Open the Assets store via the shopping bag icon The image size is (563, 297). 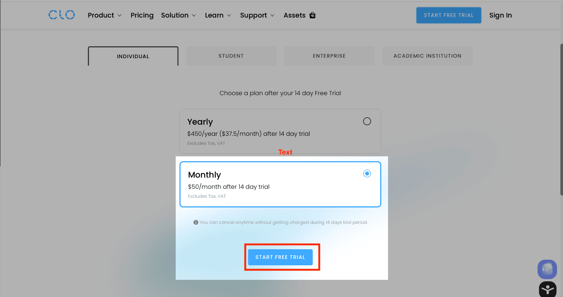[313, 15]
